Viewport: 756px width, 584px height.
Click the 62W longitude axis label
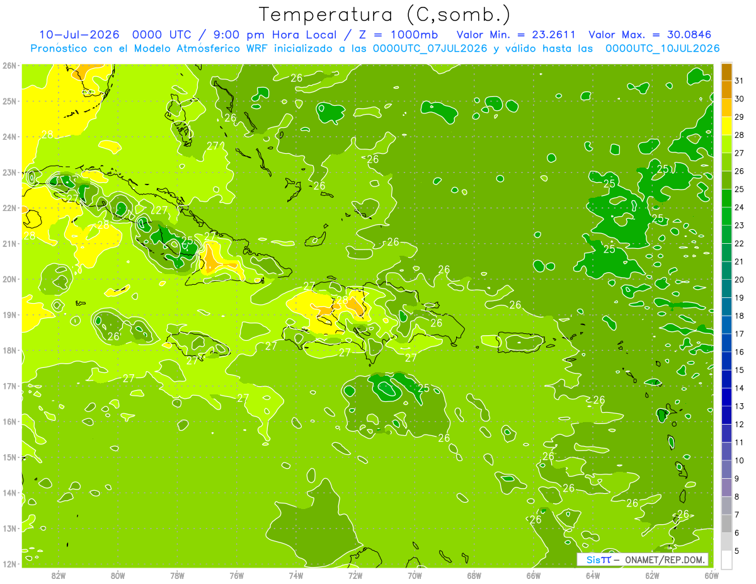pos(652,575)
